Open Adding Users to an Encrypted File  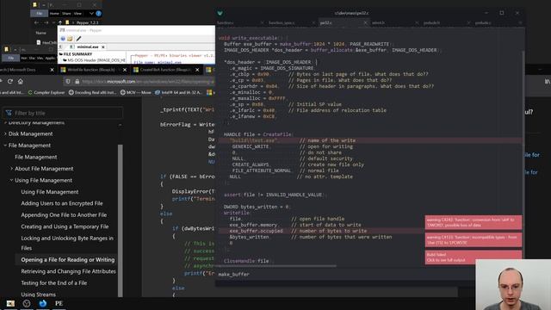(x=62, y=203)
